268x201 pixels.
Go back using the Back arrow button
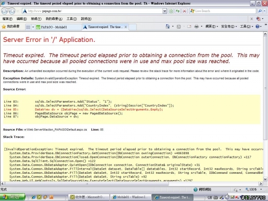(5, 11)
